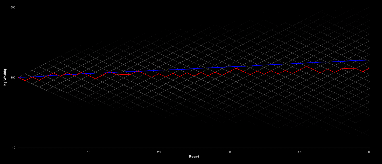Viewport: 382px width, 164px height.
Task: Click the x-axis tick label 40
Action: pyautogui.click(x=299, y=152)
